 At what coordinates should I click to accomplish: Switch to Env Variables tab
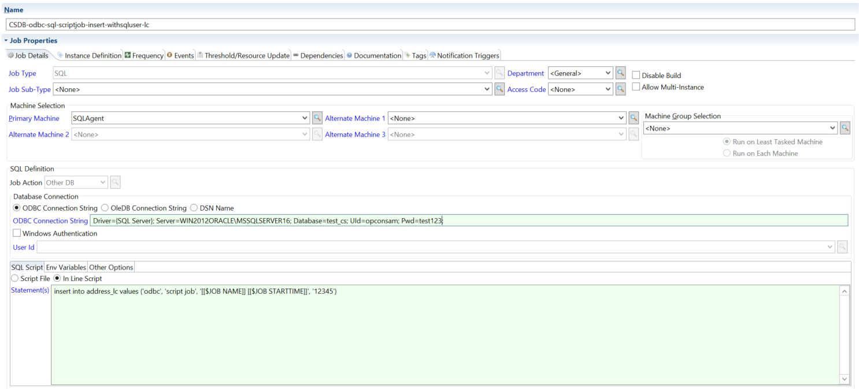(x=66, y=267)
